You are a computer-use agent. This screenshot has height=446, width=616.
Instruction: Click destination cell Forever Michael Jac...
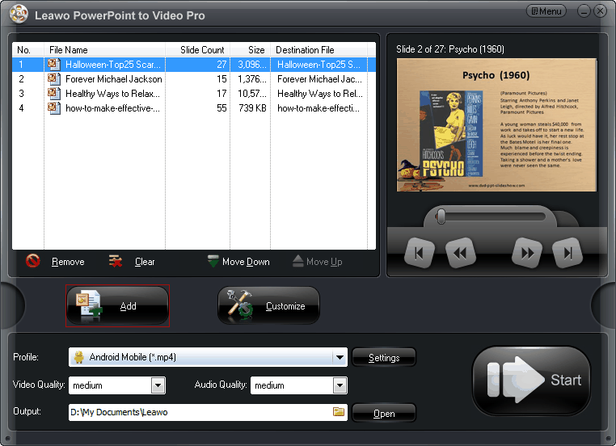pyautogui.click(x=319, y=79)
